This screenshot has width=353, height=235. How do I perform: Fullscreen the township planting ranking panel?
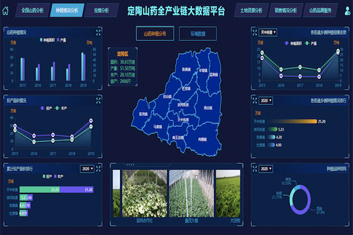pos(255,101)
